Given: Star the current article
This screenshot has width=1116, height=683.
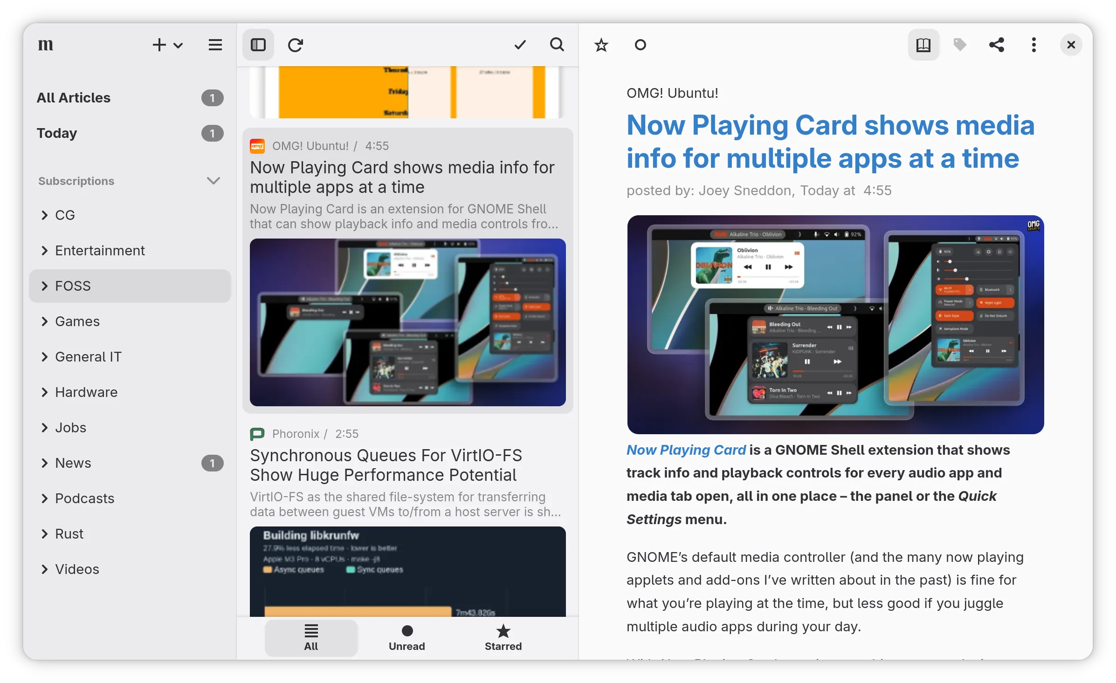Looking at the screenshot, I should (x=601, y=45).
